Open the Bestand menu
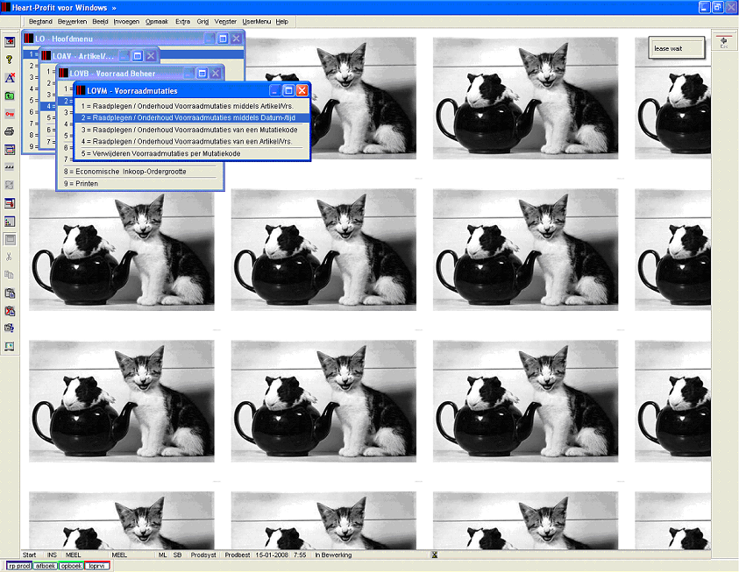 [40, 22]
